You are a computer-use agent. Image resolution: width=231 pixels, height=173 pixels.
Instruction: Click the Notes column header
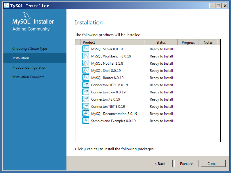(x=208, y=42)
